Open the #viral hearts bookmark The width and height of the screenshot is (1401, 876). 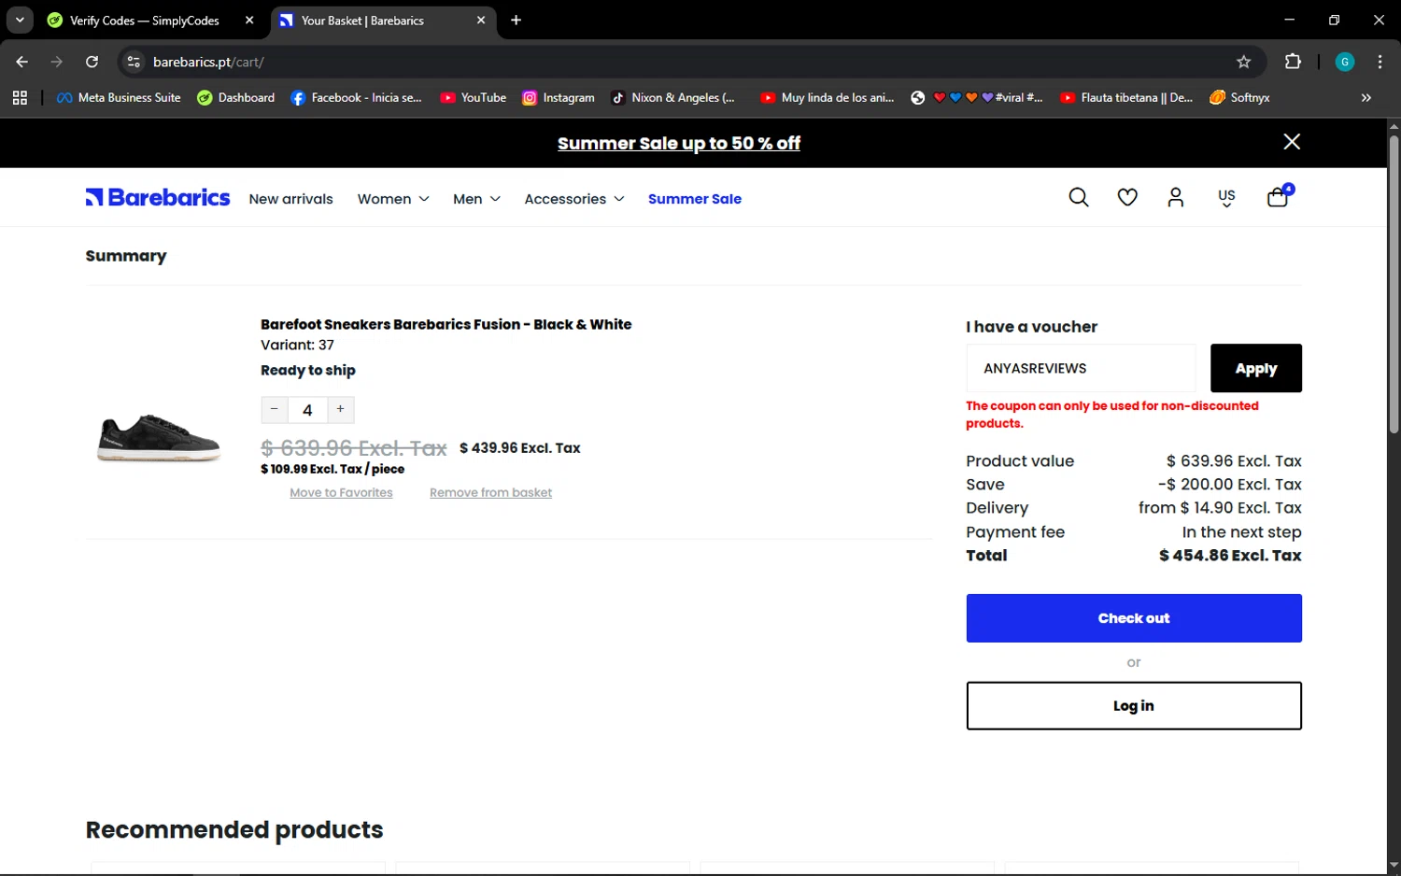[x=977, y=97]
